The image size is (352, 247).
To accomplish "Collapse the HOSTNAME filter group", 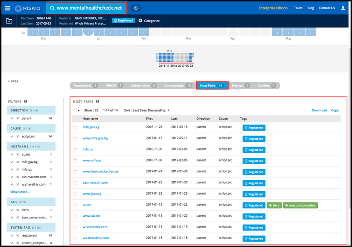I will click(31, 147).
